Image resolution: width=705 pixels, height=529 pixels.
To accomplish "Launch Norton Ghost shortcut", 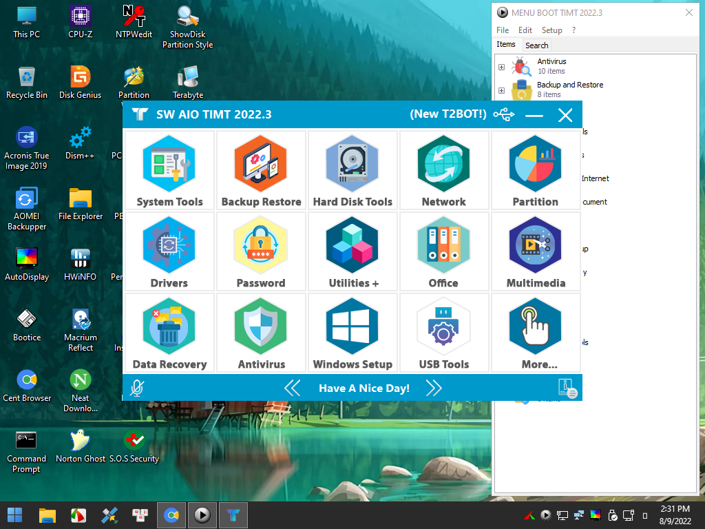I will [81, 446].
